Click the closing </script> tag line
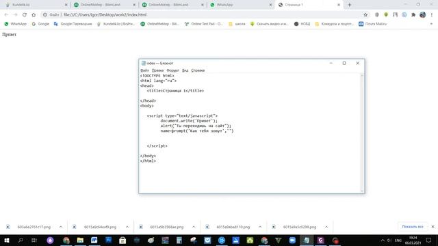 click(157, 146)
